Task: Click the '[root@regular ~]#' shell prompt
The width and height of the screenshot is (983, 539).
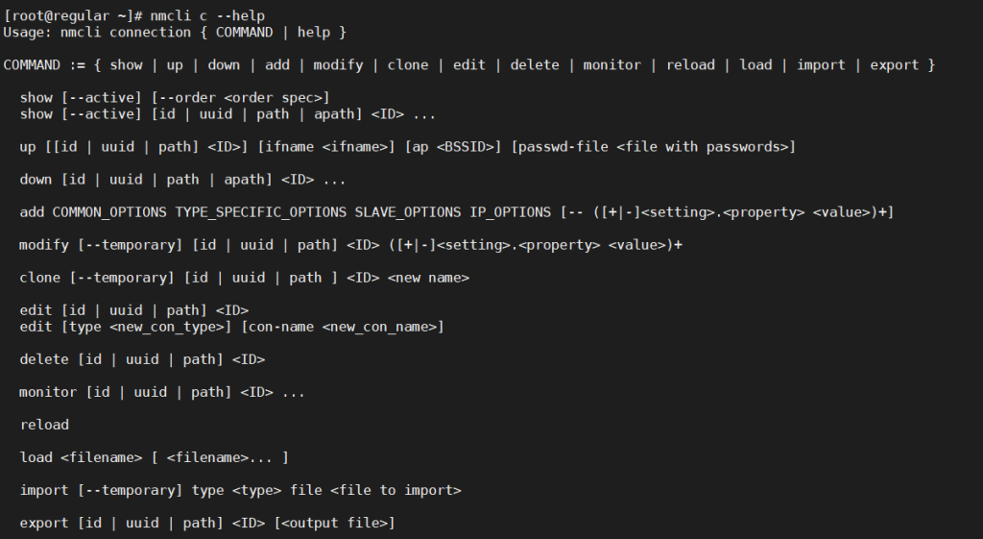Action: click(x=73, y=15)
